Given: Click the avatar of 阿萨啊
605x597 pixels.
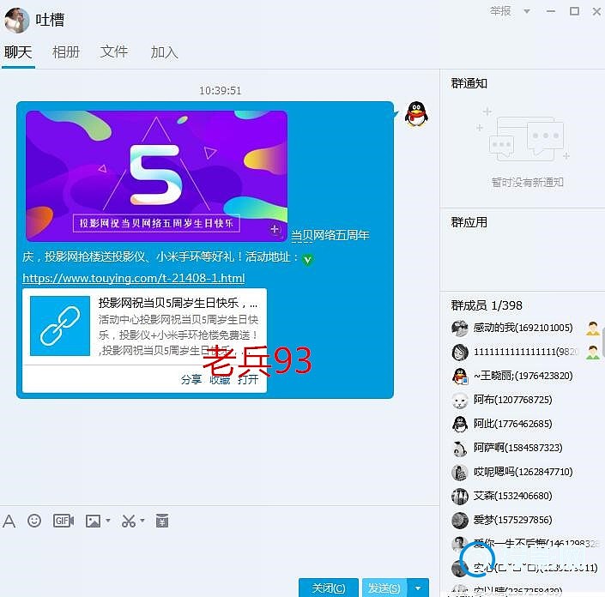Looking at the screenshot, I should [460, 449].
